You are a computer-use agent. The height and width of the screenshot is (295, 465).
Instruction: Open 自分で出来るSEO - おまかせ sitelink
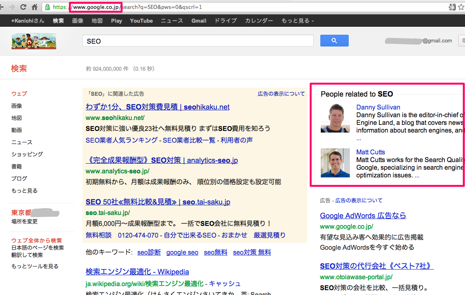205,235
